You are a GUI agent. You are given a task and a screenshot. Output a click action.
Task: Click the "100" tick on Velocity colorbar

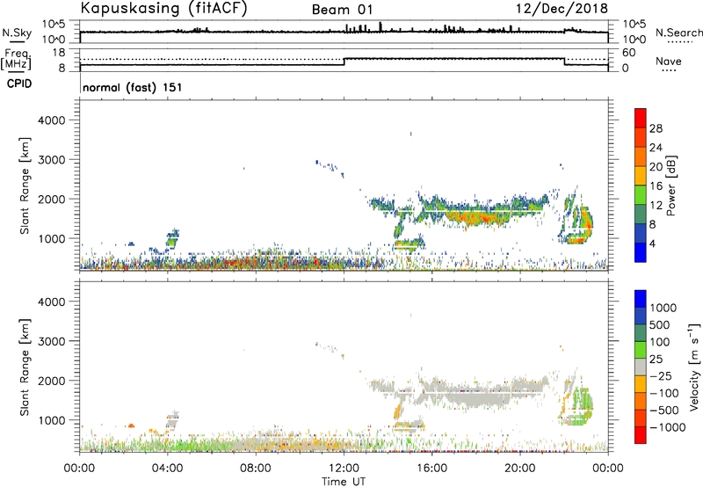[x=662, y=342]
